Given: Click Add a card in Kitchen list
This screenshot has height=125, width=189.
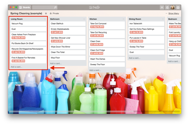Looking at the screenshot, I should 95,70.
